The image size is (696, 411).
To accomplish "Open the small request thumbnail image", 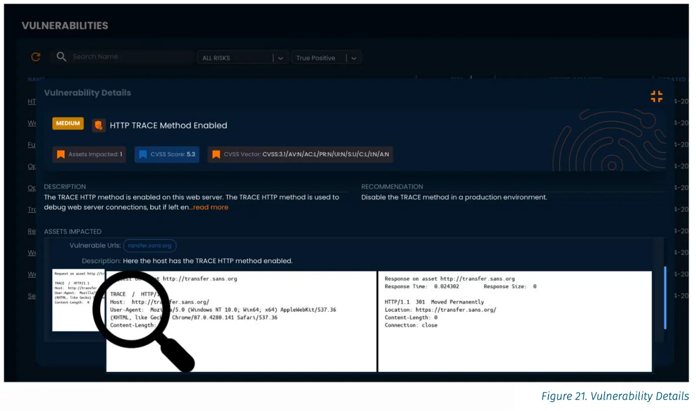I will [x=78, y=300].
